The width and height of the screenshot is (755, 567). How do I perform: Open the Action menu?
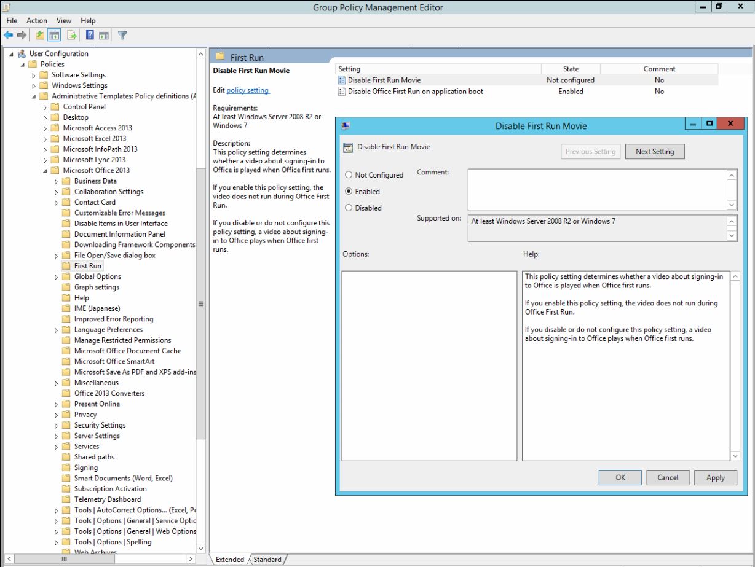[x=36, y=20]
